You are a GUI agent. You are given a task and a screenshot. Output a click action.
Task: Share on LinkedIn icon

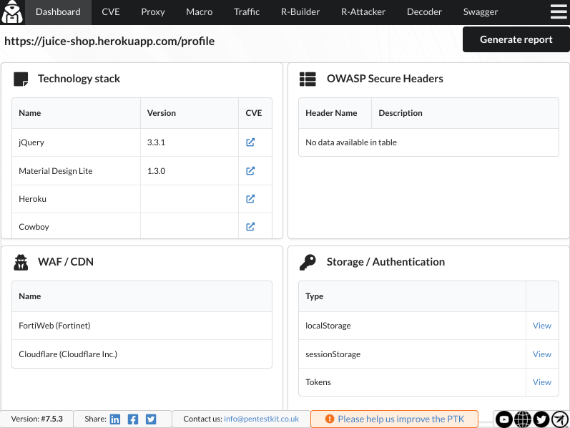click(115, 419)
